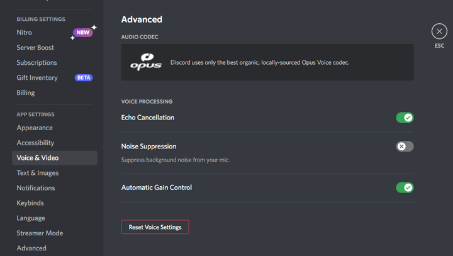Go to Server Boost settings

pyautogui.click(x=35, y=48)
